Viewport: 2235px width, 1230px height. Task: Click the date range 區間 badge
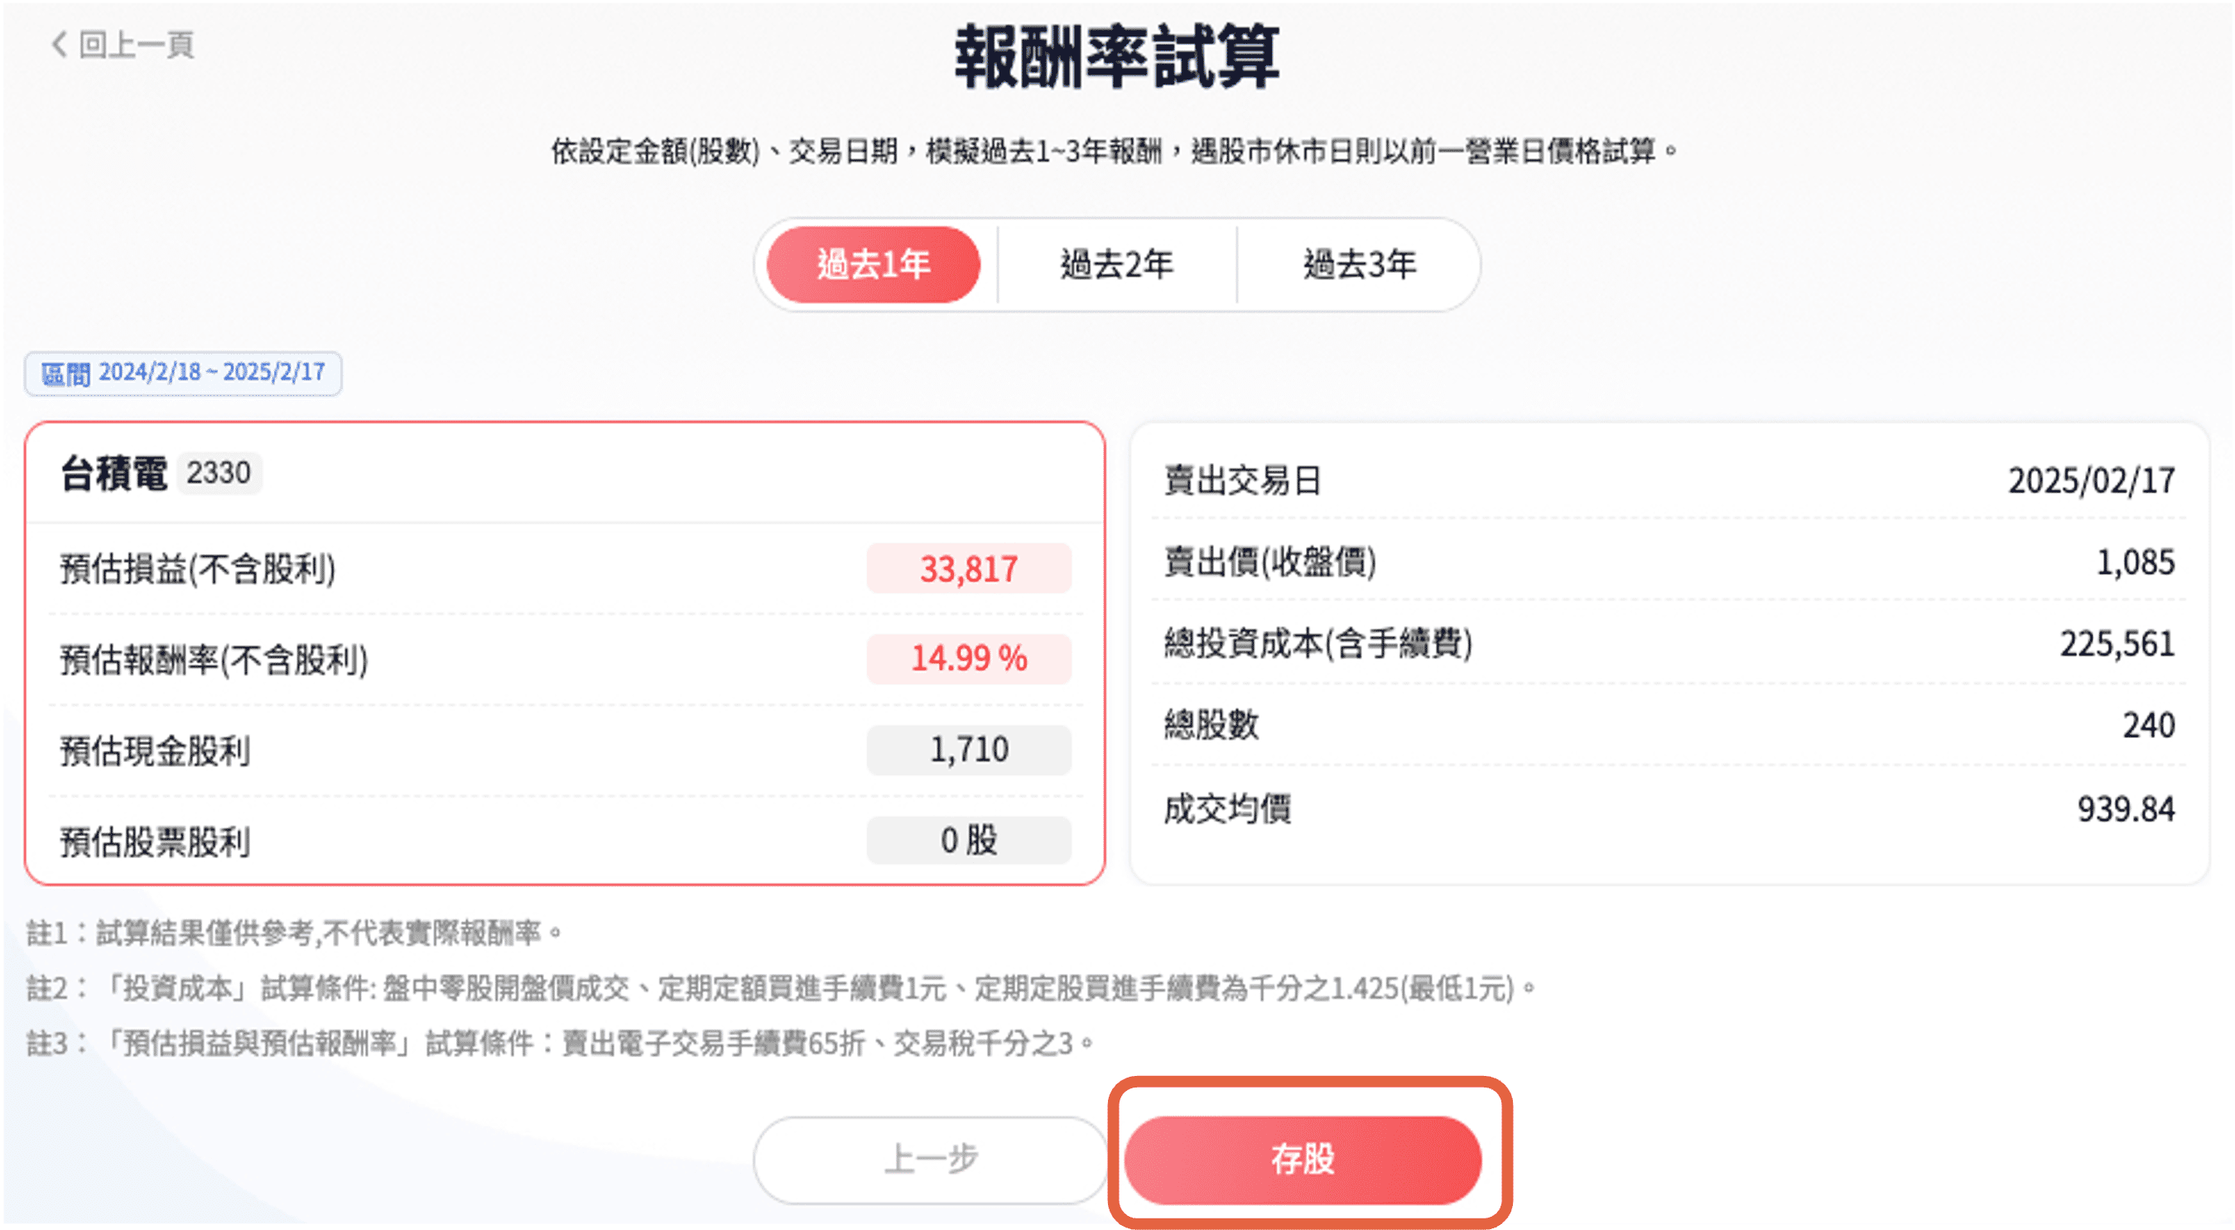tap(183, 374)
